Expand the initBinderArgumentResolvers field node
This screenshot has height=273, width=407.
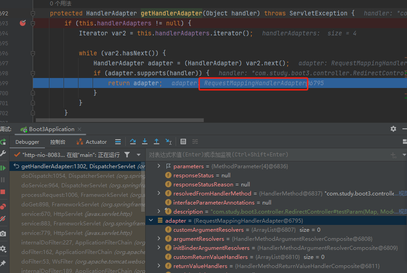tap(159, 248)
